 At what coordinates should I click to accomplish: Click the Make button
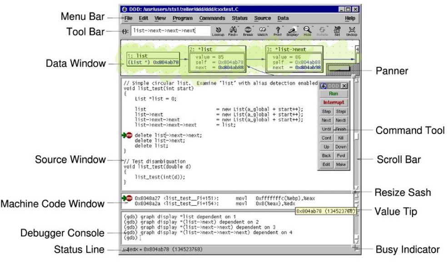pos(341,164)
